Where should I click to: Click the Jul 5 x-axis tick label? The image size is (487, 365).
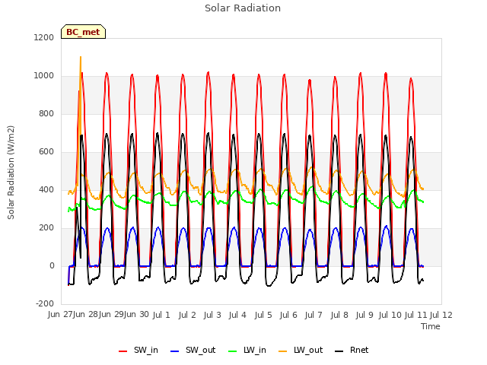point(263,315)
